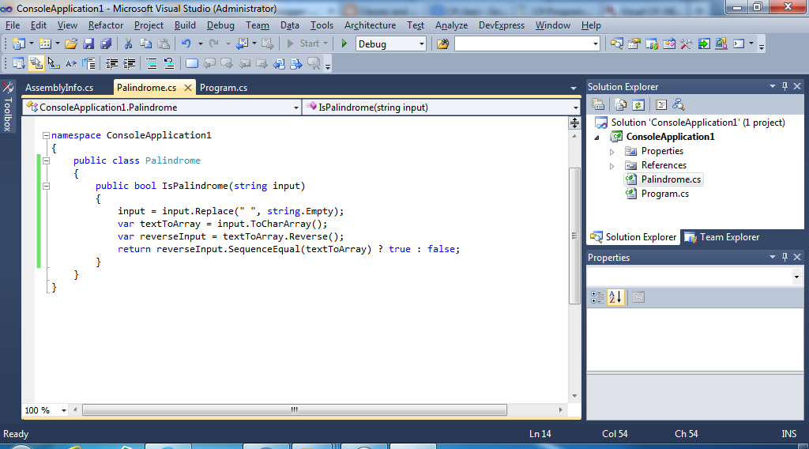The height and width of the screenshot is (449, 809).
Task: Click the Undo arrow icon
Action: coord(186,43)
